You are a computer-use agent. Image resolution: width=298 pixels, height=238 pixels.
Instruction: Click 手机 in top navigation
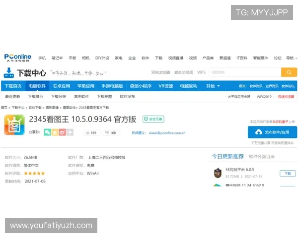click(x=42, y=58)
